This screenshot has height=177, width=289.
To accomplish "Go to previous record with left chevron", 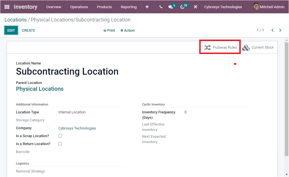I will tap(272, 30).
